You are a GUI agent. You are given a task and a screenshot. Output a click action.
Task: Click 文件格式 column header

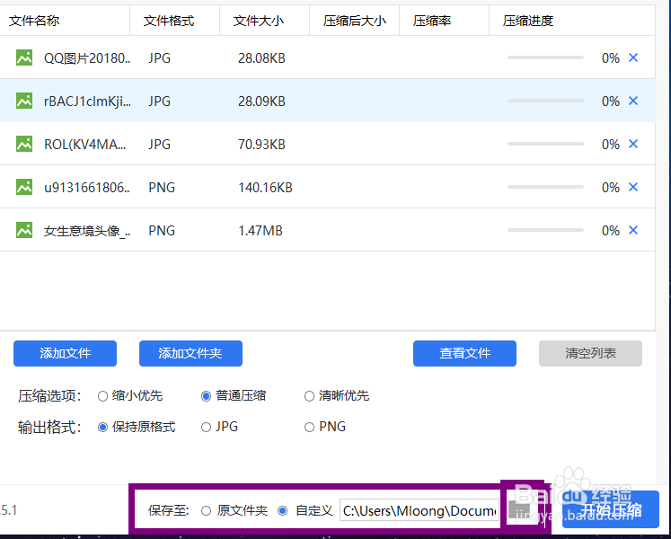(169, 21)
